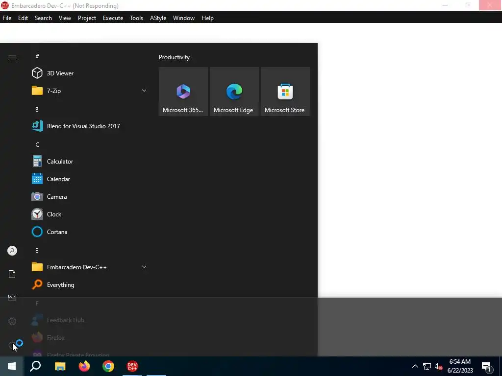Screen dimensions: 502x376
Task: Open the View menu in Dev-C++
Action: pyautogui.click(x=65, y=18)
